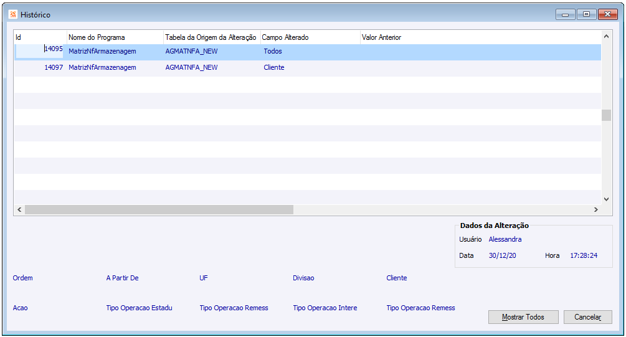Click the Id column header
This screenshot has width=626, height=337.
[40, 37]
